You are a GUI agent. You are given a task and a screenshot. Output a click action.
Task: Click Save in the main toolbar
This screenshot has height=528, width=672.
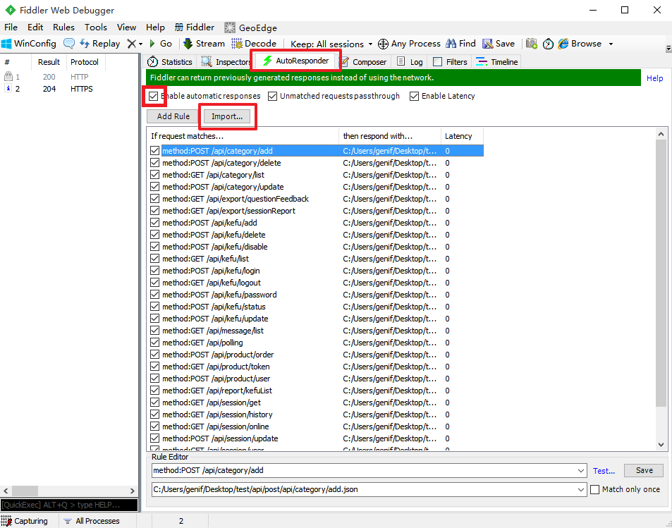499,44
